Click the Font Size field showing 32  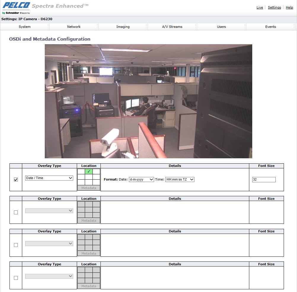coord(264,179)
